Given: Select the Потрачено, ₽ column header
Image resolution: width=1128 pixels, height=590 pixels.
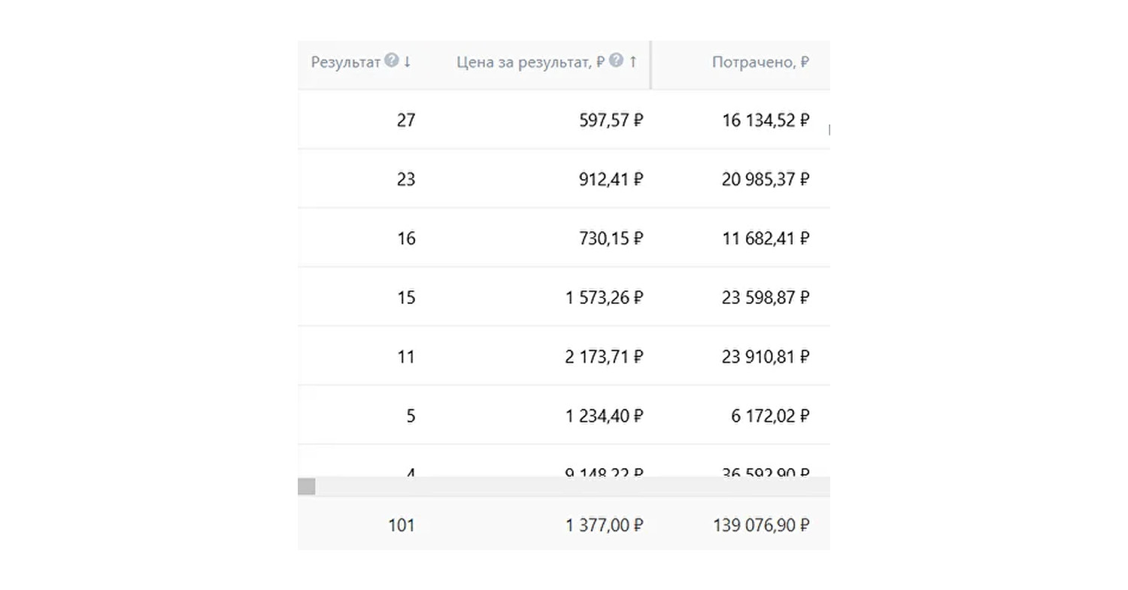Looking at the screenshot, I should click(760, 62).
